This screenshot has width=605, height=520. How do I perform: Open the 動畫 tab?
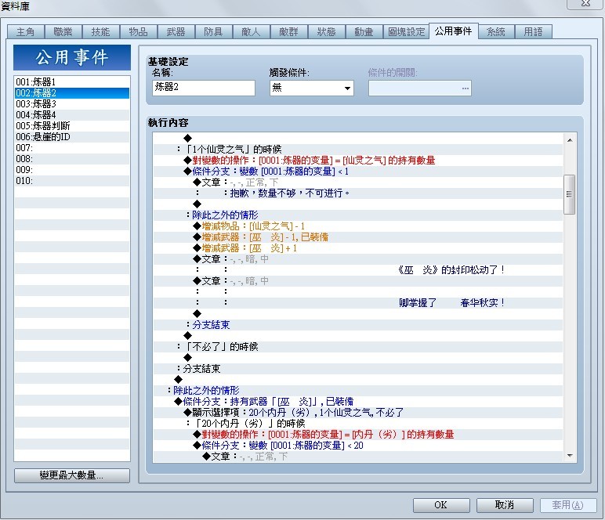[364, 31]
